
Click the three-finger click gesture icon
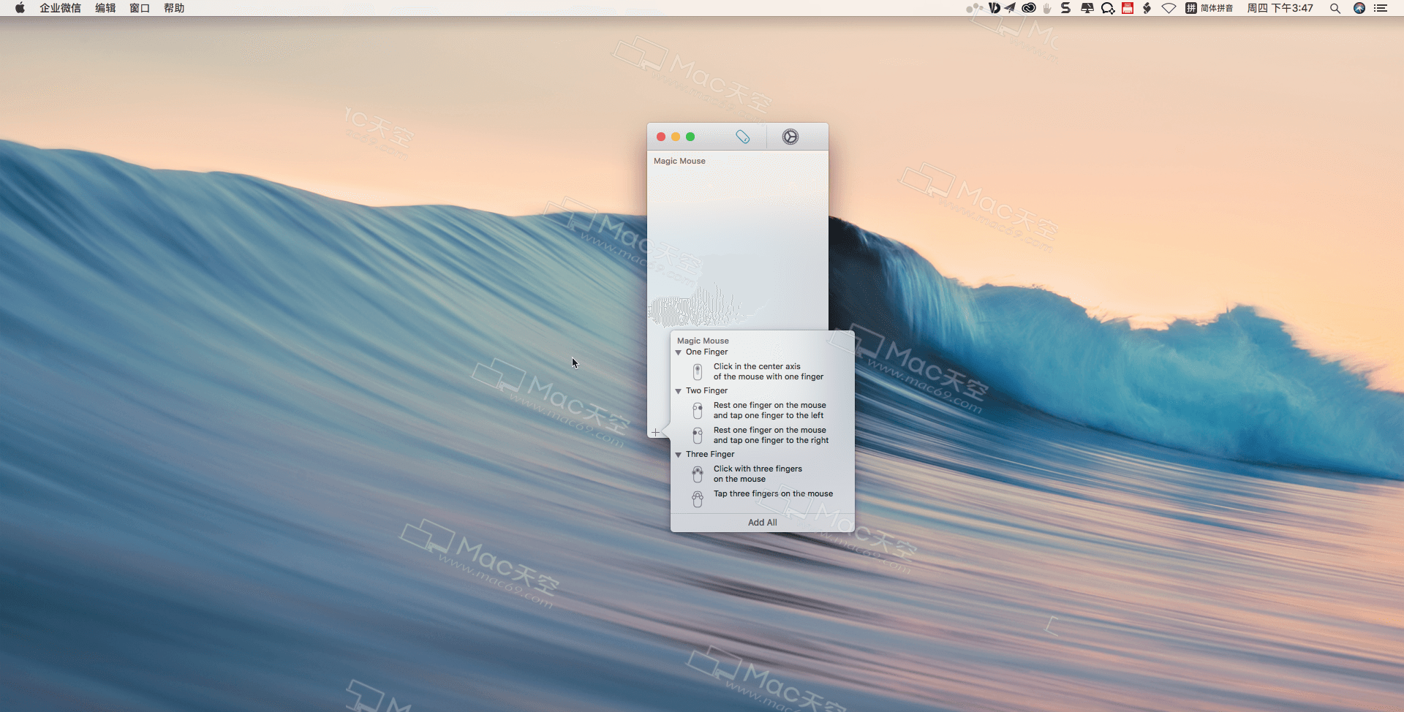(x=697, y=474)
